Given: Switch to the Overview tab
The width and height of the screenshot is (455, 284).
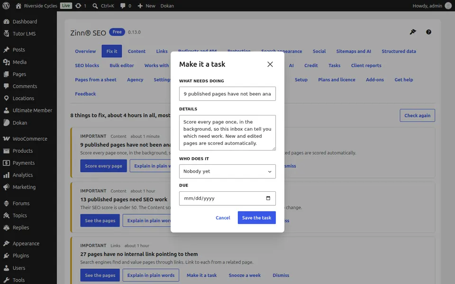Looking at the screenshot, I should [x=85, y=51].
